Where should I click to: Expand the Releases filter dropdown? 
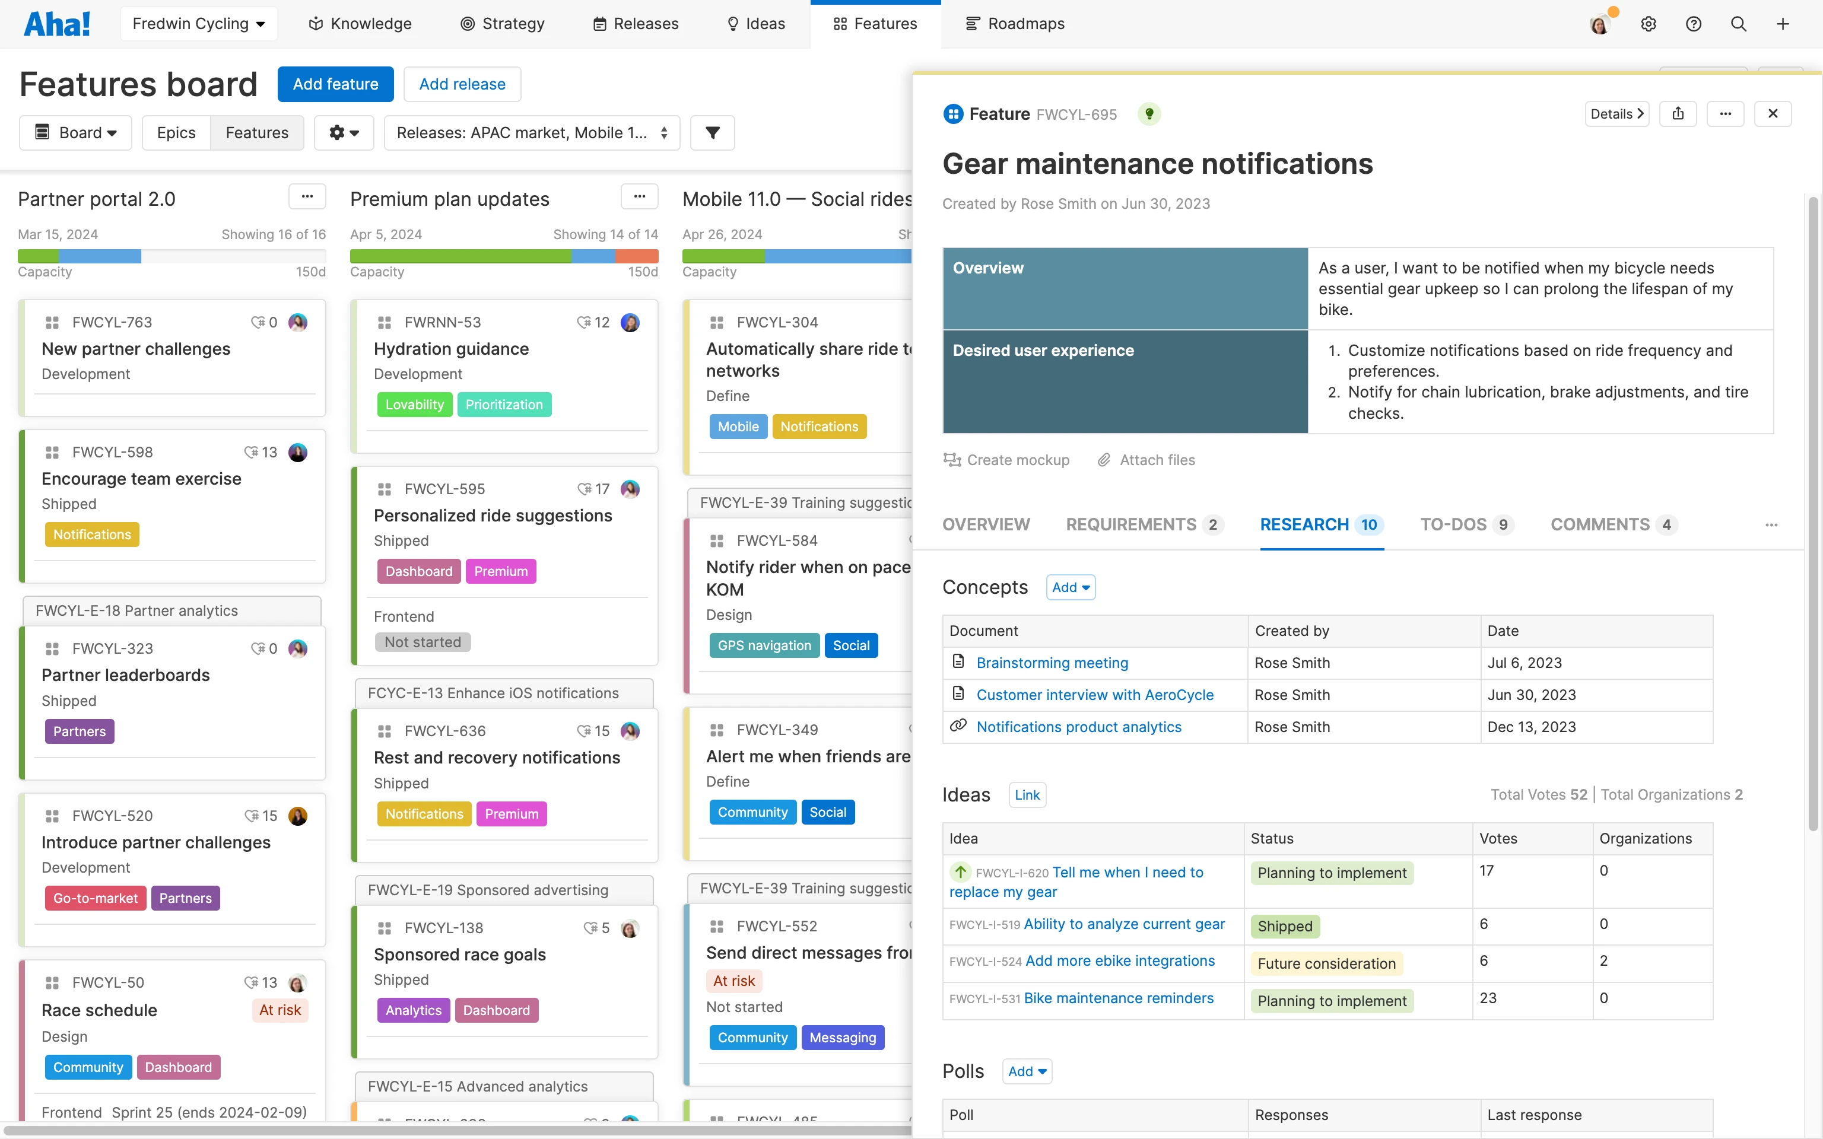pos(532,132)
